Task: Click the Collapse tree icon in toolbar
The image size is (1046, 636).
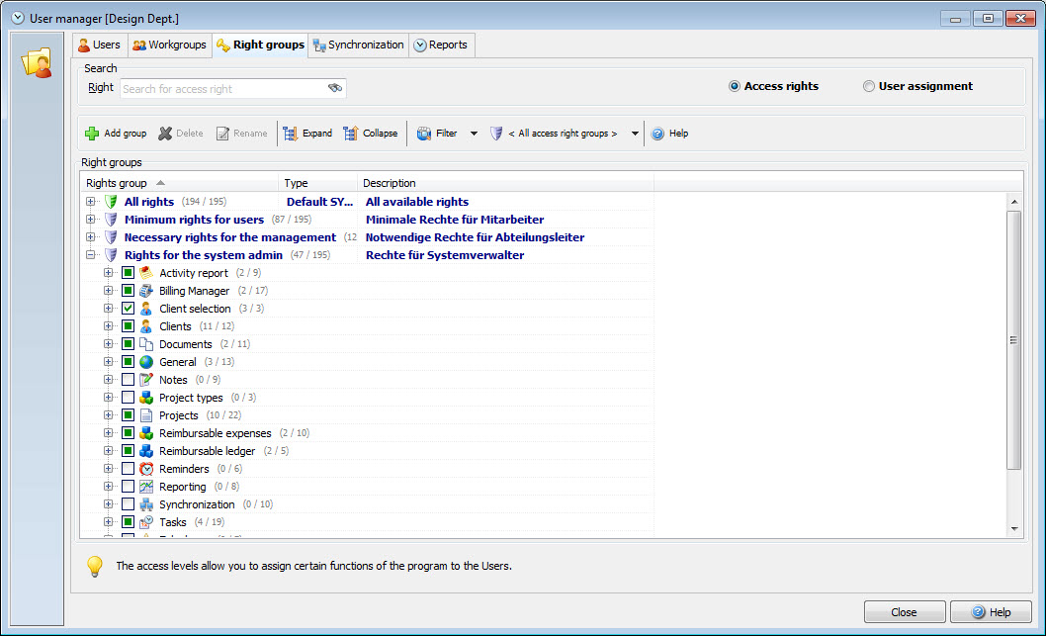Action: 351,134
